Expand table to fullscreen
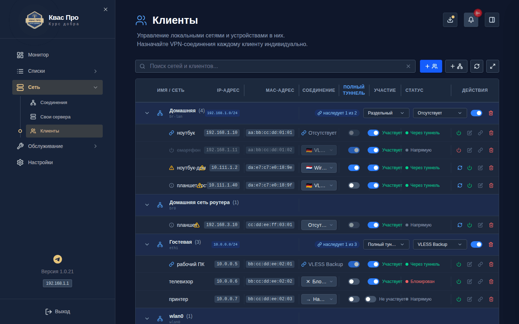 click(493, 66)
